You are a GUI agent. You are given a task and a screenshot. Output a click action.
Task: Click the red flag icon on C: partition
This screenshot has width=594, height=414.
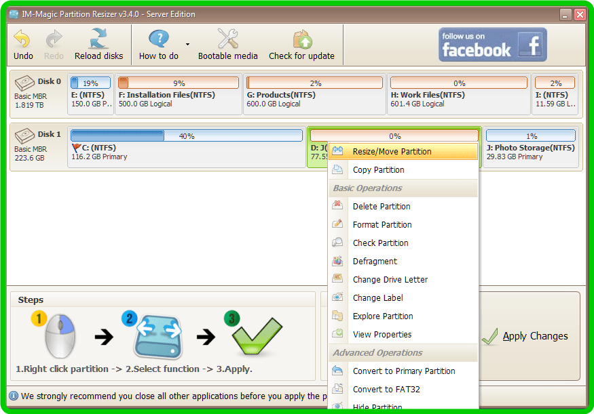77,148
